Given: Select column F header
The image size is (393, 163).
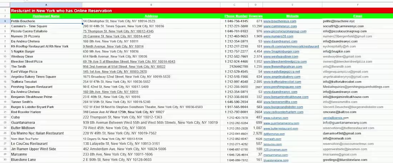Looking at the screenshot, I should (357, 5).
